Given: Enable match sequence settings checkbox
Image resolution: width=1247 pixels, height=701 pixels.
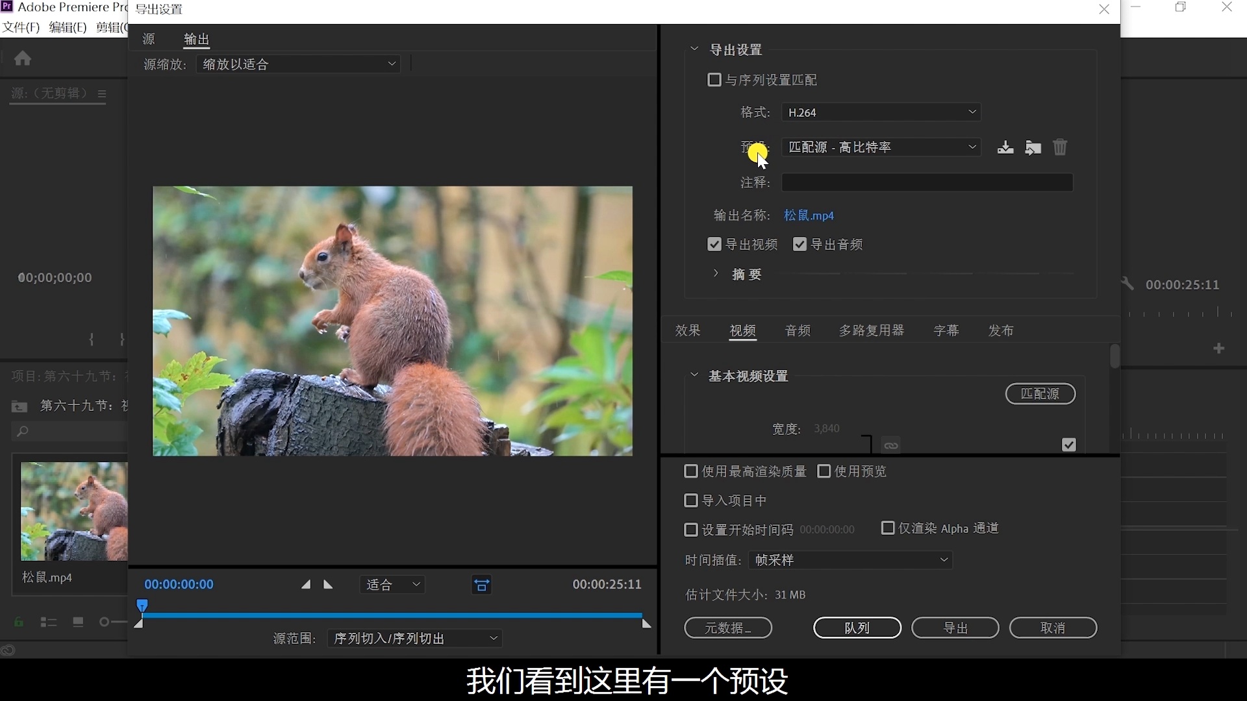Looking at the screenshot, I should (x=714, y=80).
